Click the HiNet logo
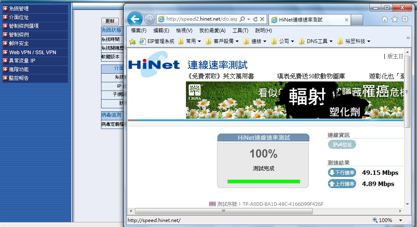The width and height of the screenshot is (417, 227). [154, 65]
